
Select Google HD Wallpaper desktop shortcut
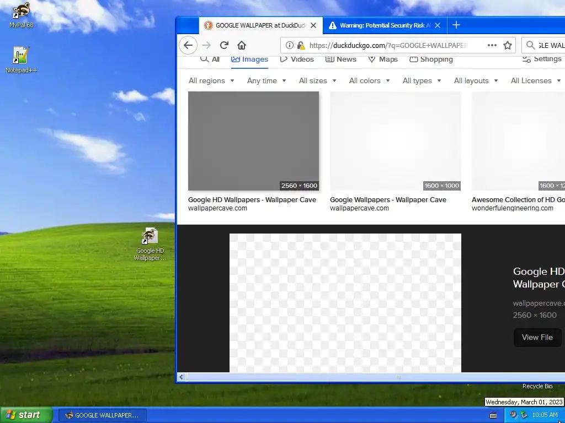coord(150,244)
